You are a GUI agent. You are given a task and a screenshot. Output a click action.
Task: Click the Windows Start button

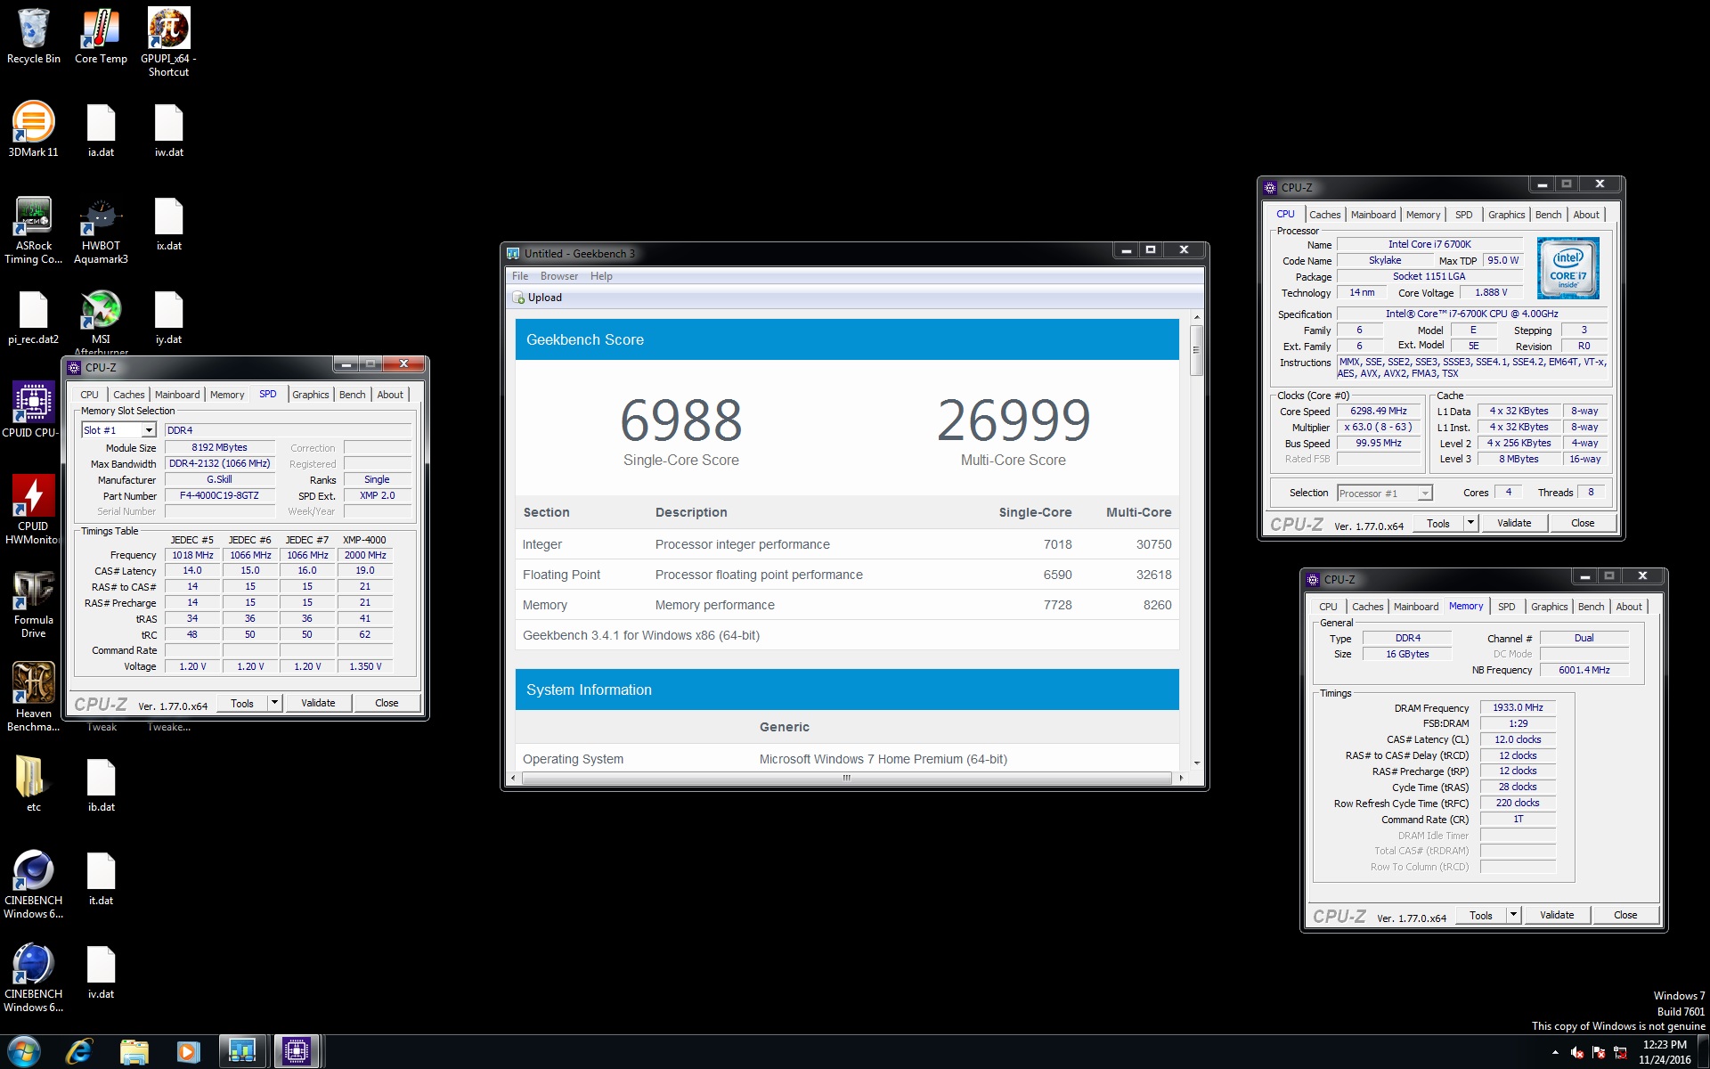click(x=24, y=1052)
